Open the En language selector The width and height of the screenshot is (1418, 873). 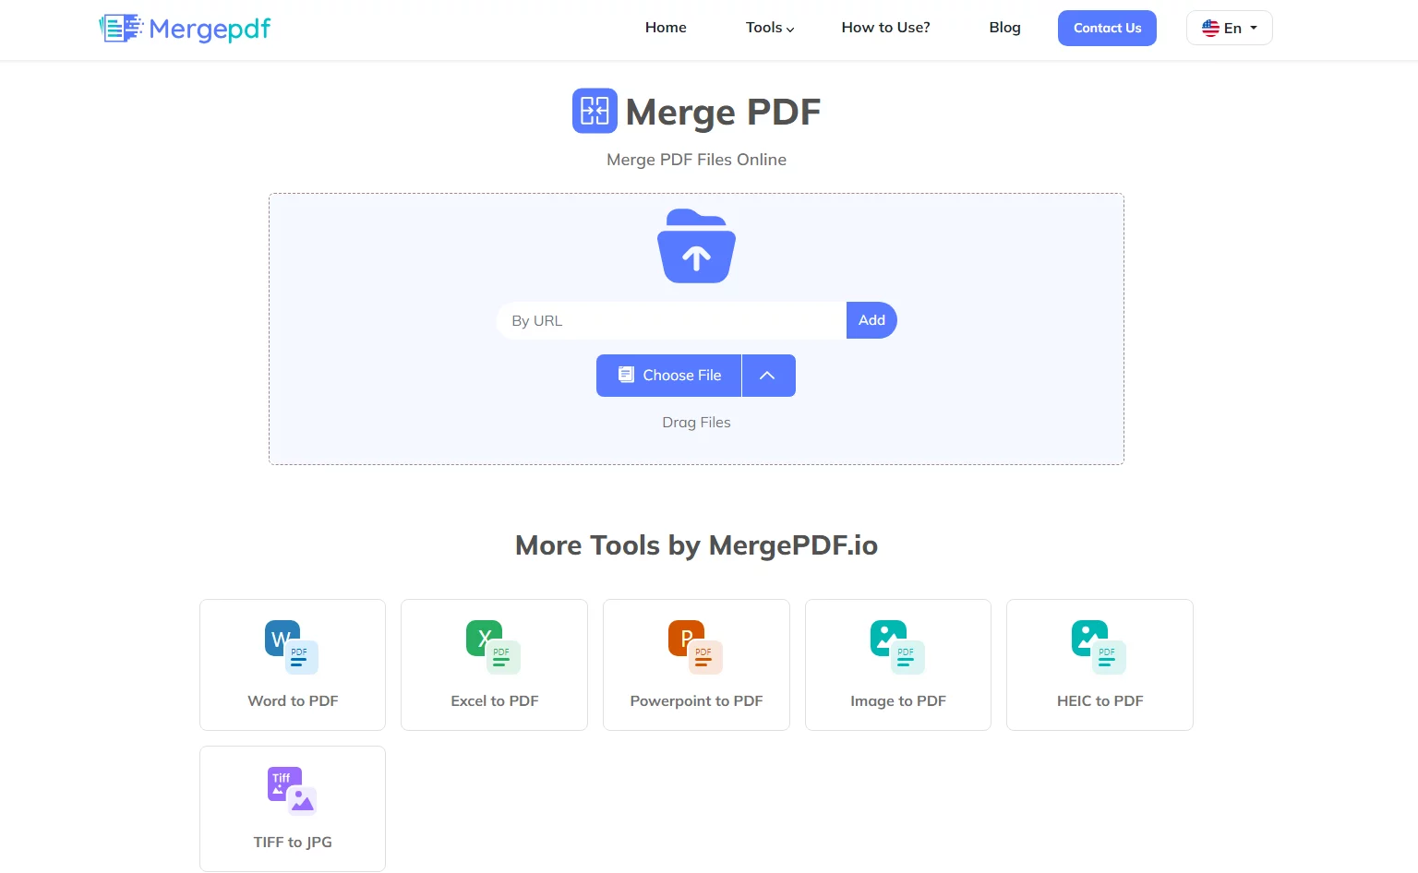click(x=1229, y=28)
